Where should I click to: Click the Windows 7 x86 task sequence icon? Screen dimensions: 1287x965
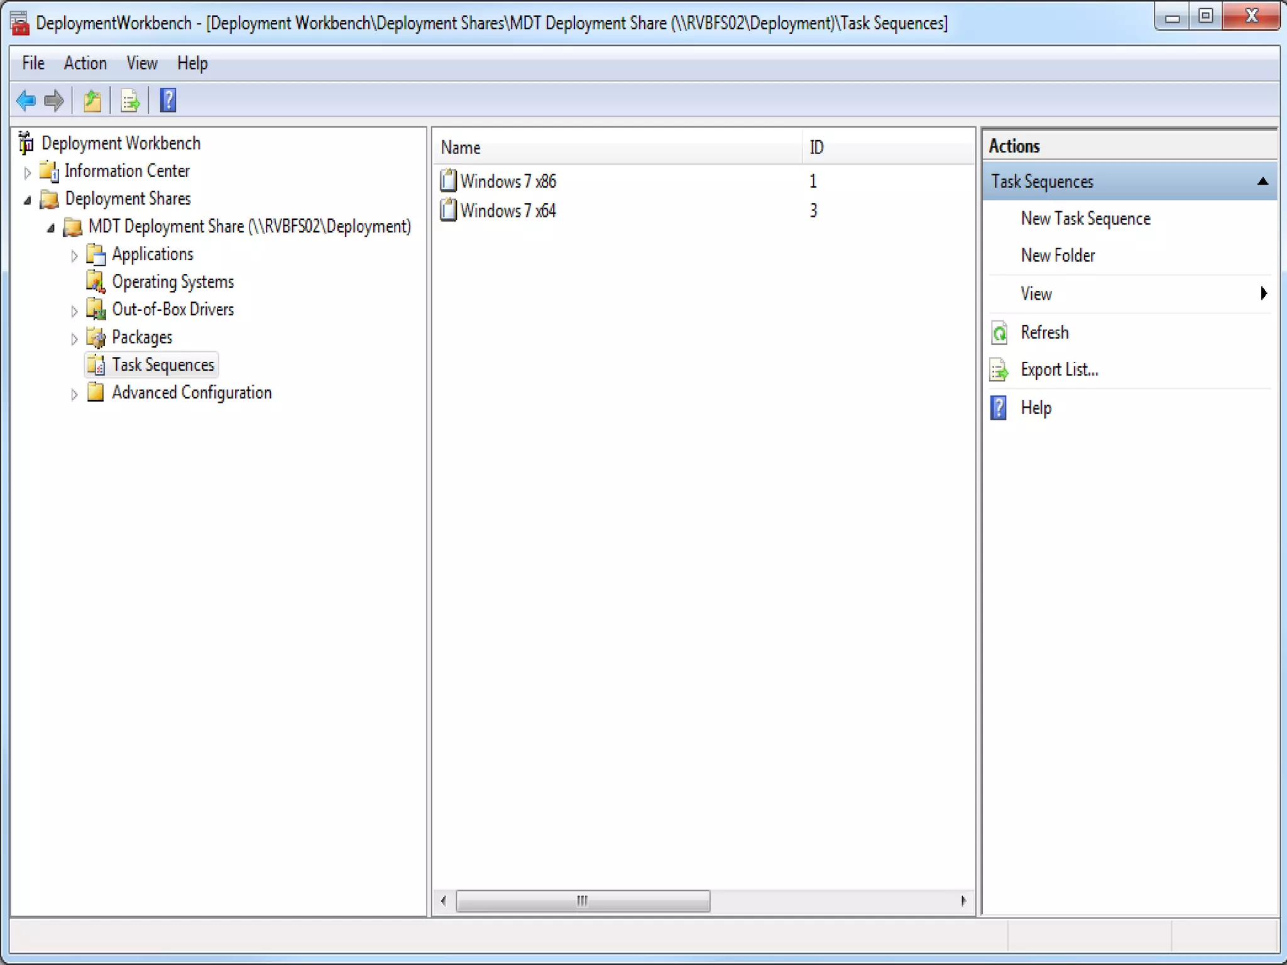(448, 181)
